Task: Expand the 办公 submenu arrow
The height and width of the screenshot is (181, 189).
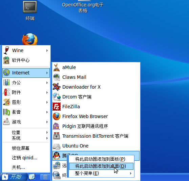Action: point(47,83)
